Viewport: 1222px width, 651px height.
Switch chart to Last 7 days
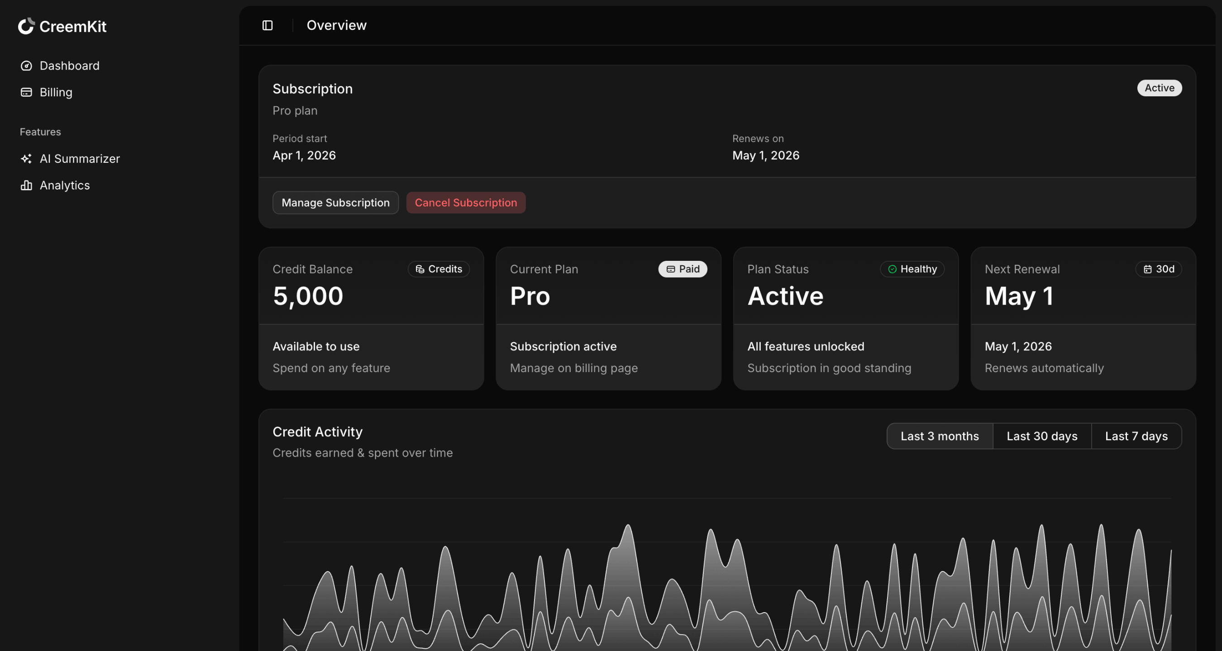[x=1136, y=436]
